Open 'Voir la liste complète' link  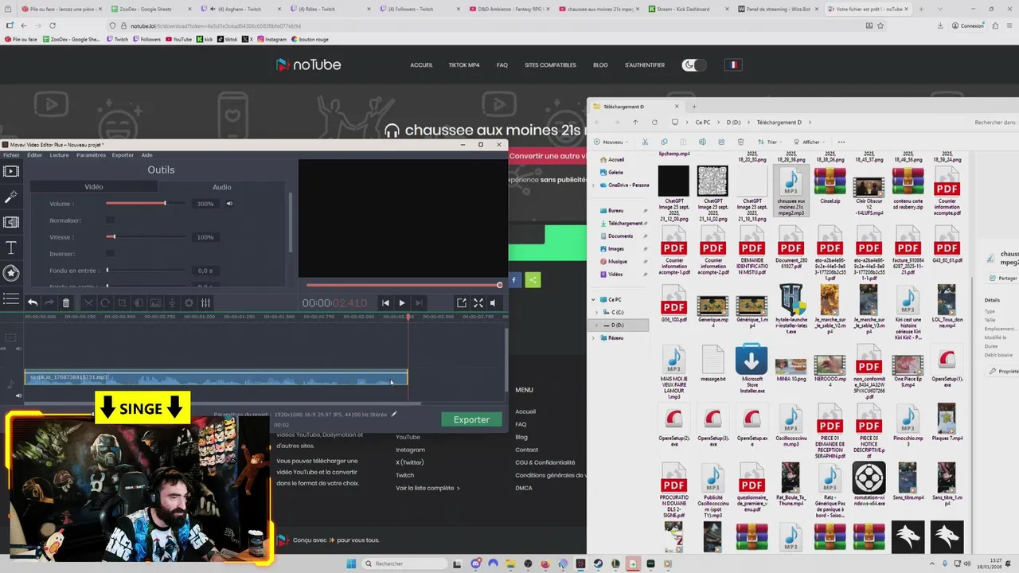[x=428, y=488]
